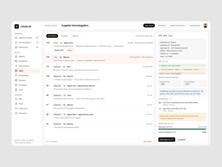Select the All authors filter
Screen dimensions: 222x167
pos(52,36)
